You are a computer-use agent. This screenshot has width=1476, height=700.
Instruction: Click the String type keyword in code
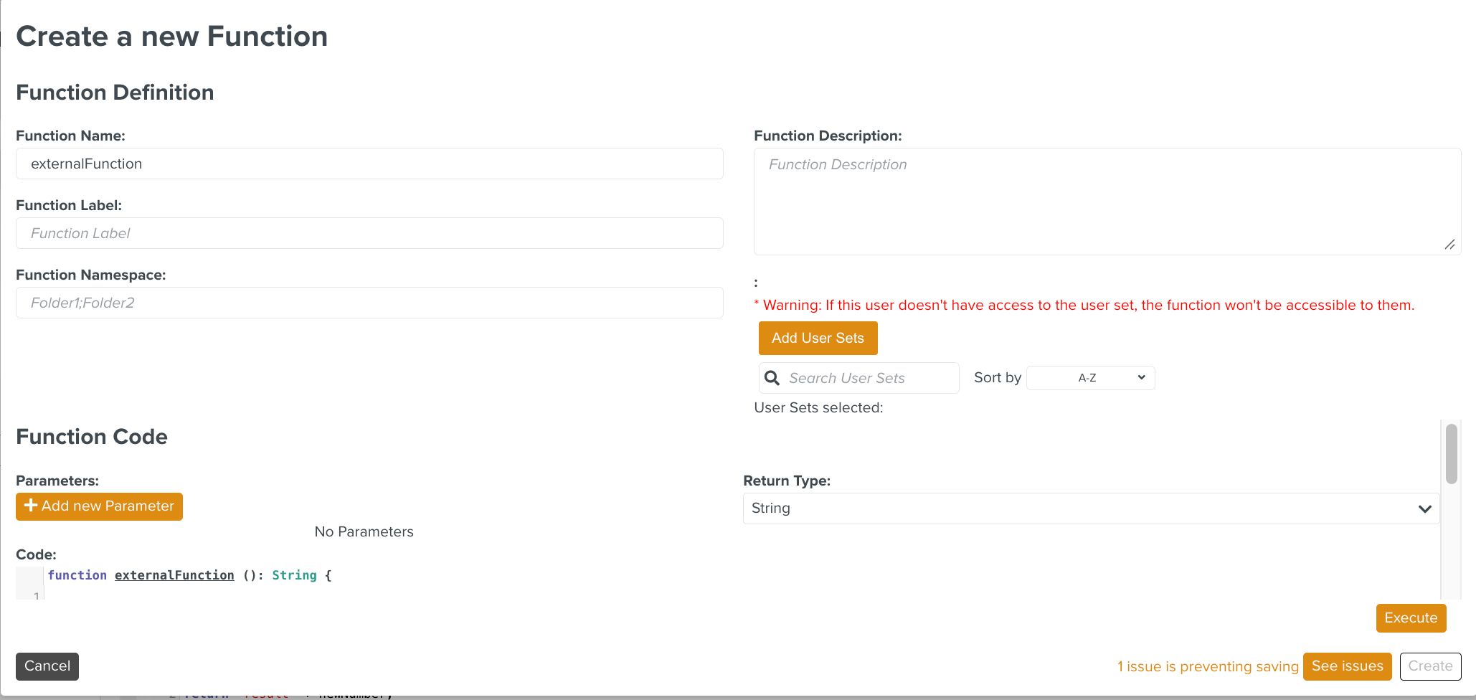click(294, 575)
